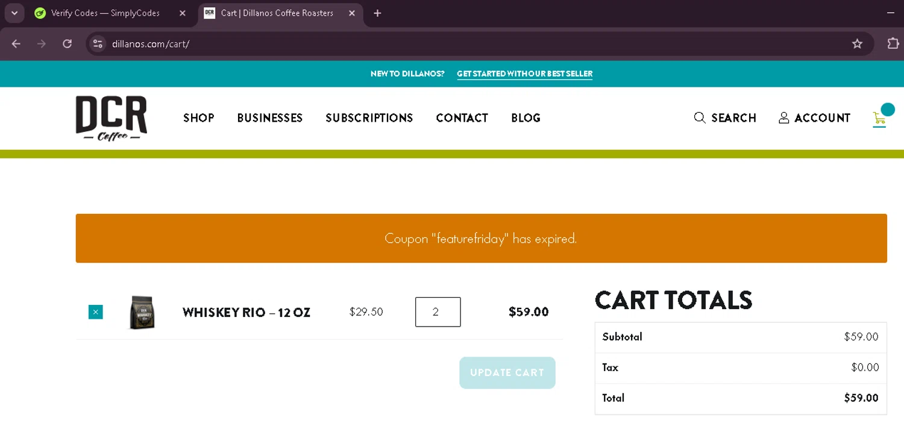Click the New to Dillanos? text
Viewport: 904px width, 432px height.
point(407,74)
